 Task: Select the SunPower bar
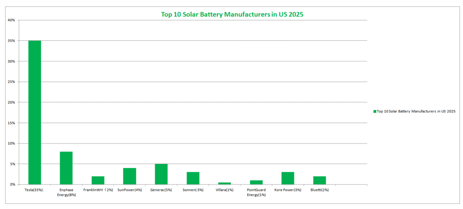[x=130, y=176]
